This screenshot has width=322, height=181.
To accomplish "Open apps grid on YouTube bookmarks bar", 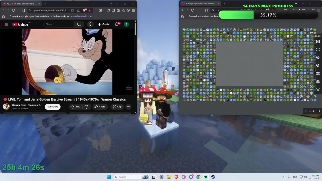I will coord(4,16).
